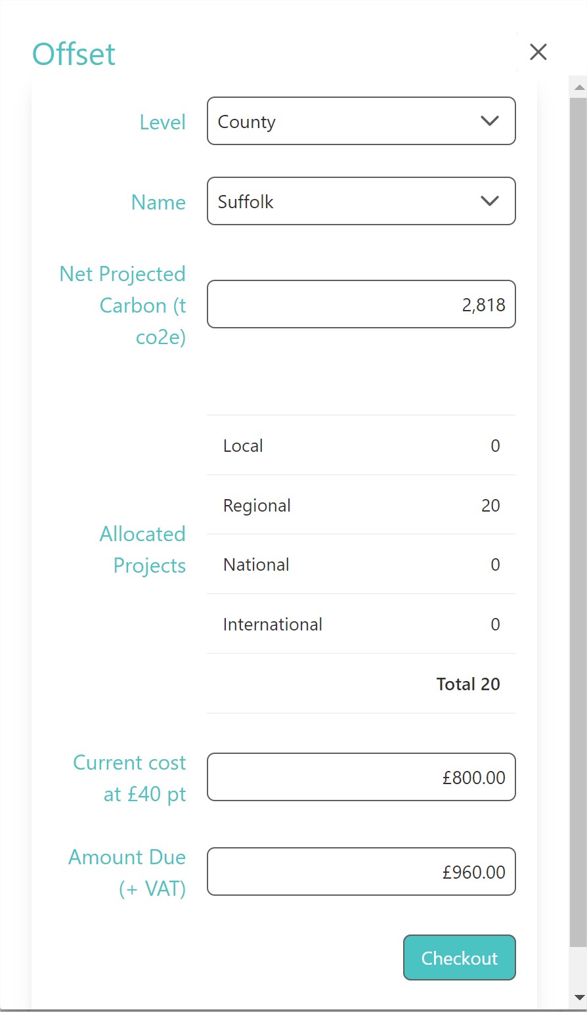Click the Allocated Projects label
This screenshot has width=587, height=1012.
pos(142,550)
